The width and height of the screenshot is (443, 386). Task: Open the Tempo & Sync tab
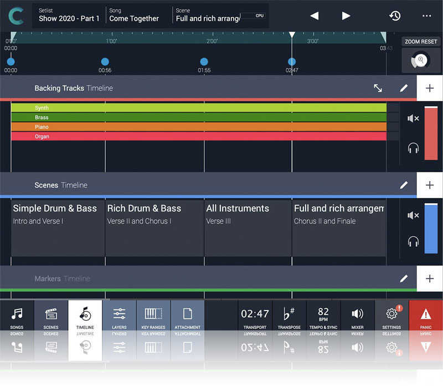click(x=323, y=318)
